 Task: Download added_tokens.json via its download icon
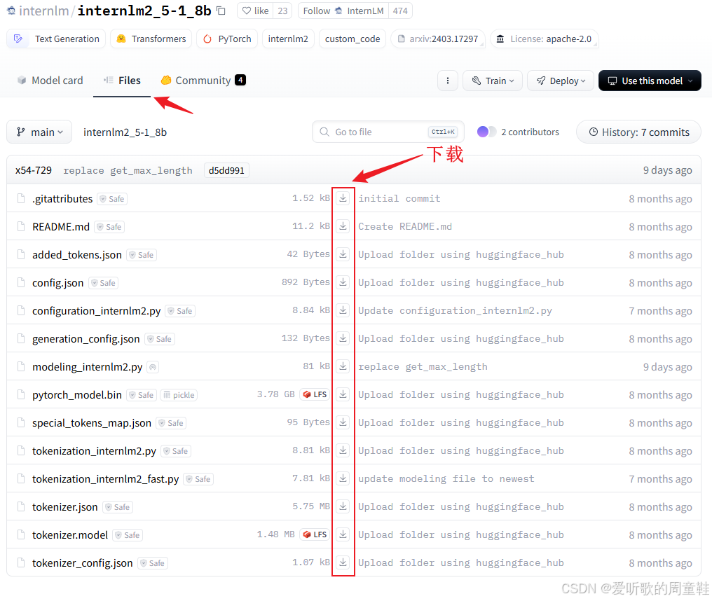343,254
